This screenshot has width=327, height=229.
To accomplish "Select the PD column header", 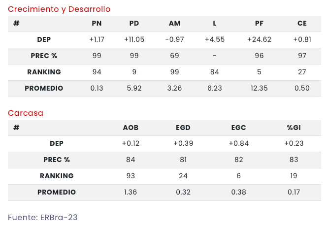I will pos(134,24).
